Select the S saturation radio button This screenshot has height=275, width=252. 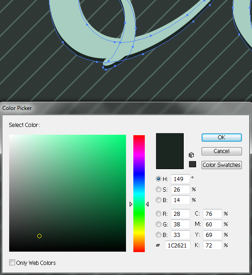coord(159,189)
